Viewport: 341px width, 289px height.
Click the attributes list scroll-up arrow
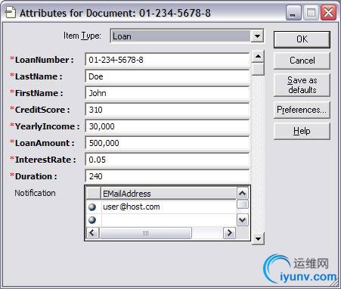click(x=258, y=56)
